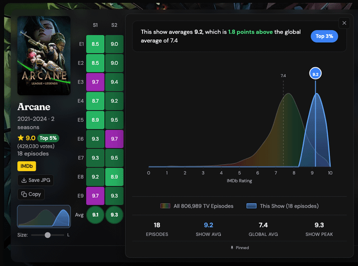Image resolution: width=358 pixels, height=266 pixels.
Task: Open the distribution chart thumbnail
Action: point(44,217)
